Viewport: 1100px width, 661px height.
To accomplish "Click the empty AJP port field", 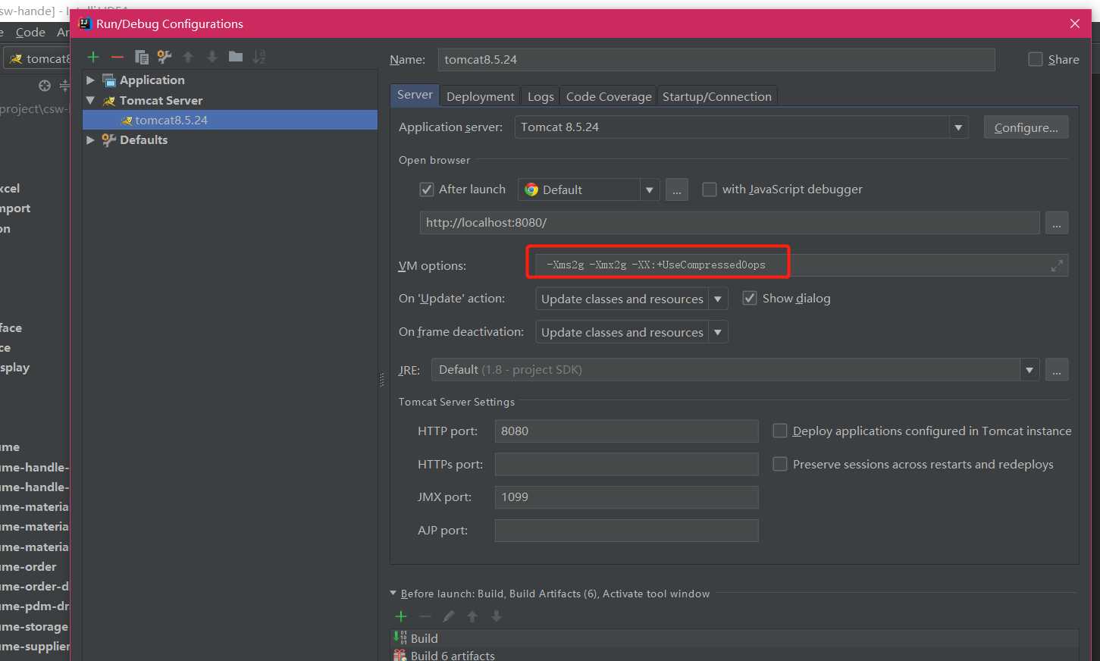I will tap(626, 531).
